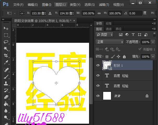The image size is (158, 125).
Task: Pick the Lasso tool
Action: coord(6,42)
